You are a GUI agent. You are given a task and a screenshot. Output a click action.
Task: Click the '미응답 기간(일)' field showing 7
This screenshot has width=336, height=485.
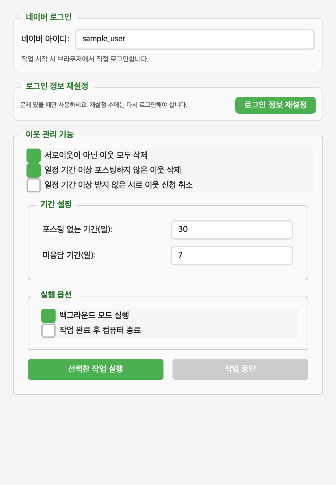click(x=231, y=256)
